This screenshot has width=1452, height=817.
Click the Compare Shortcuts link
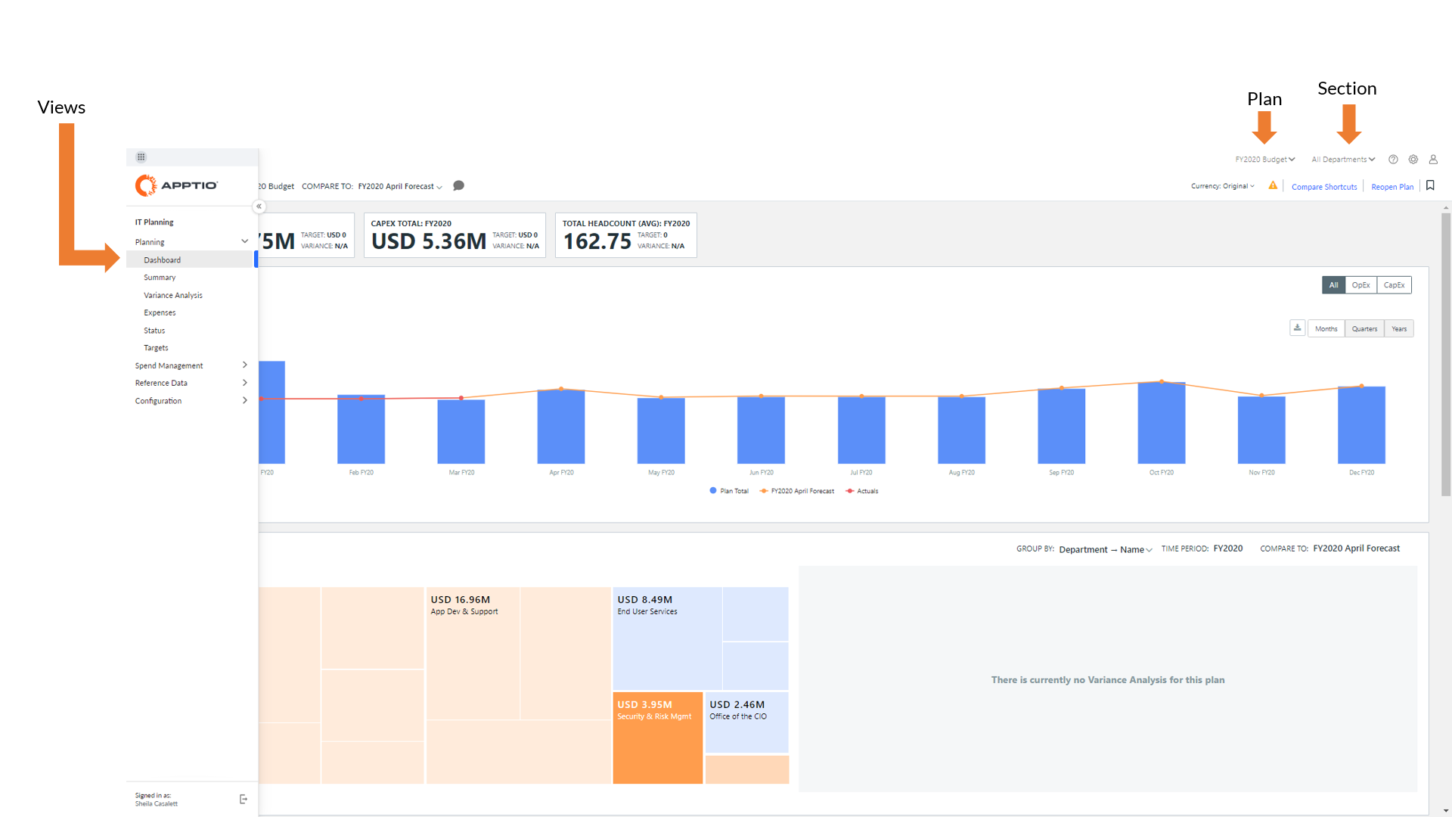pyautogui.click(x=1323, y=187)
